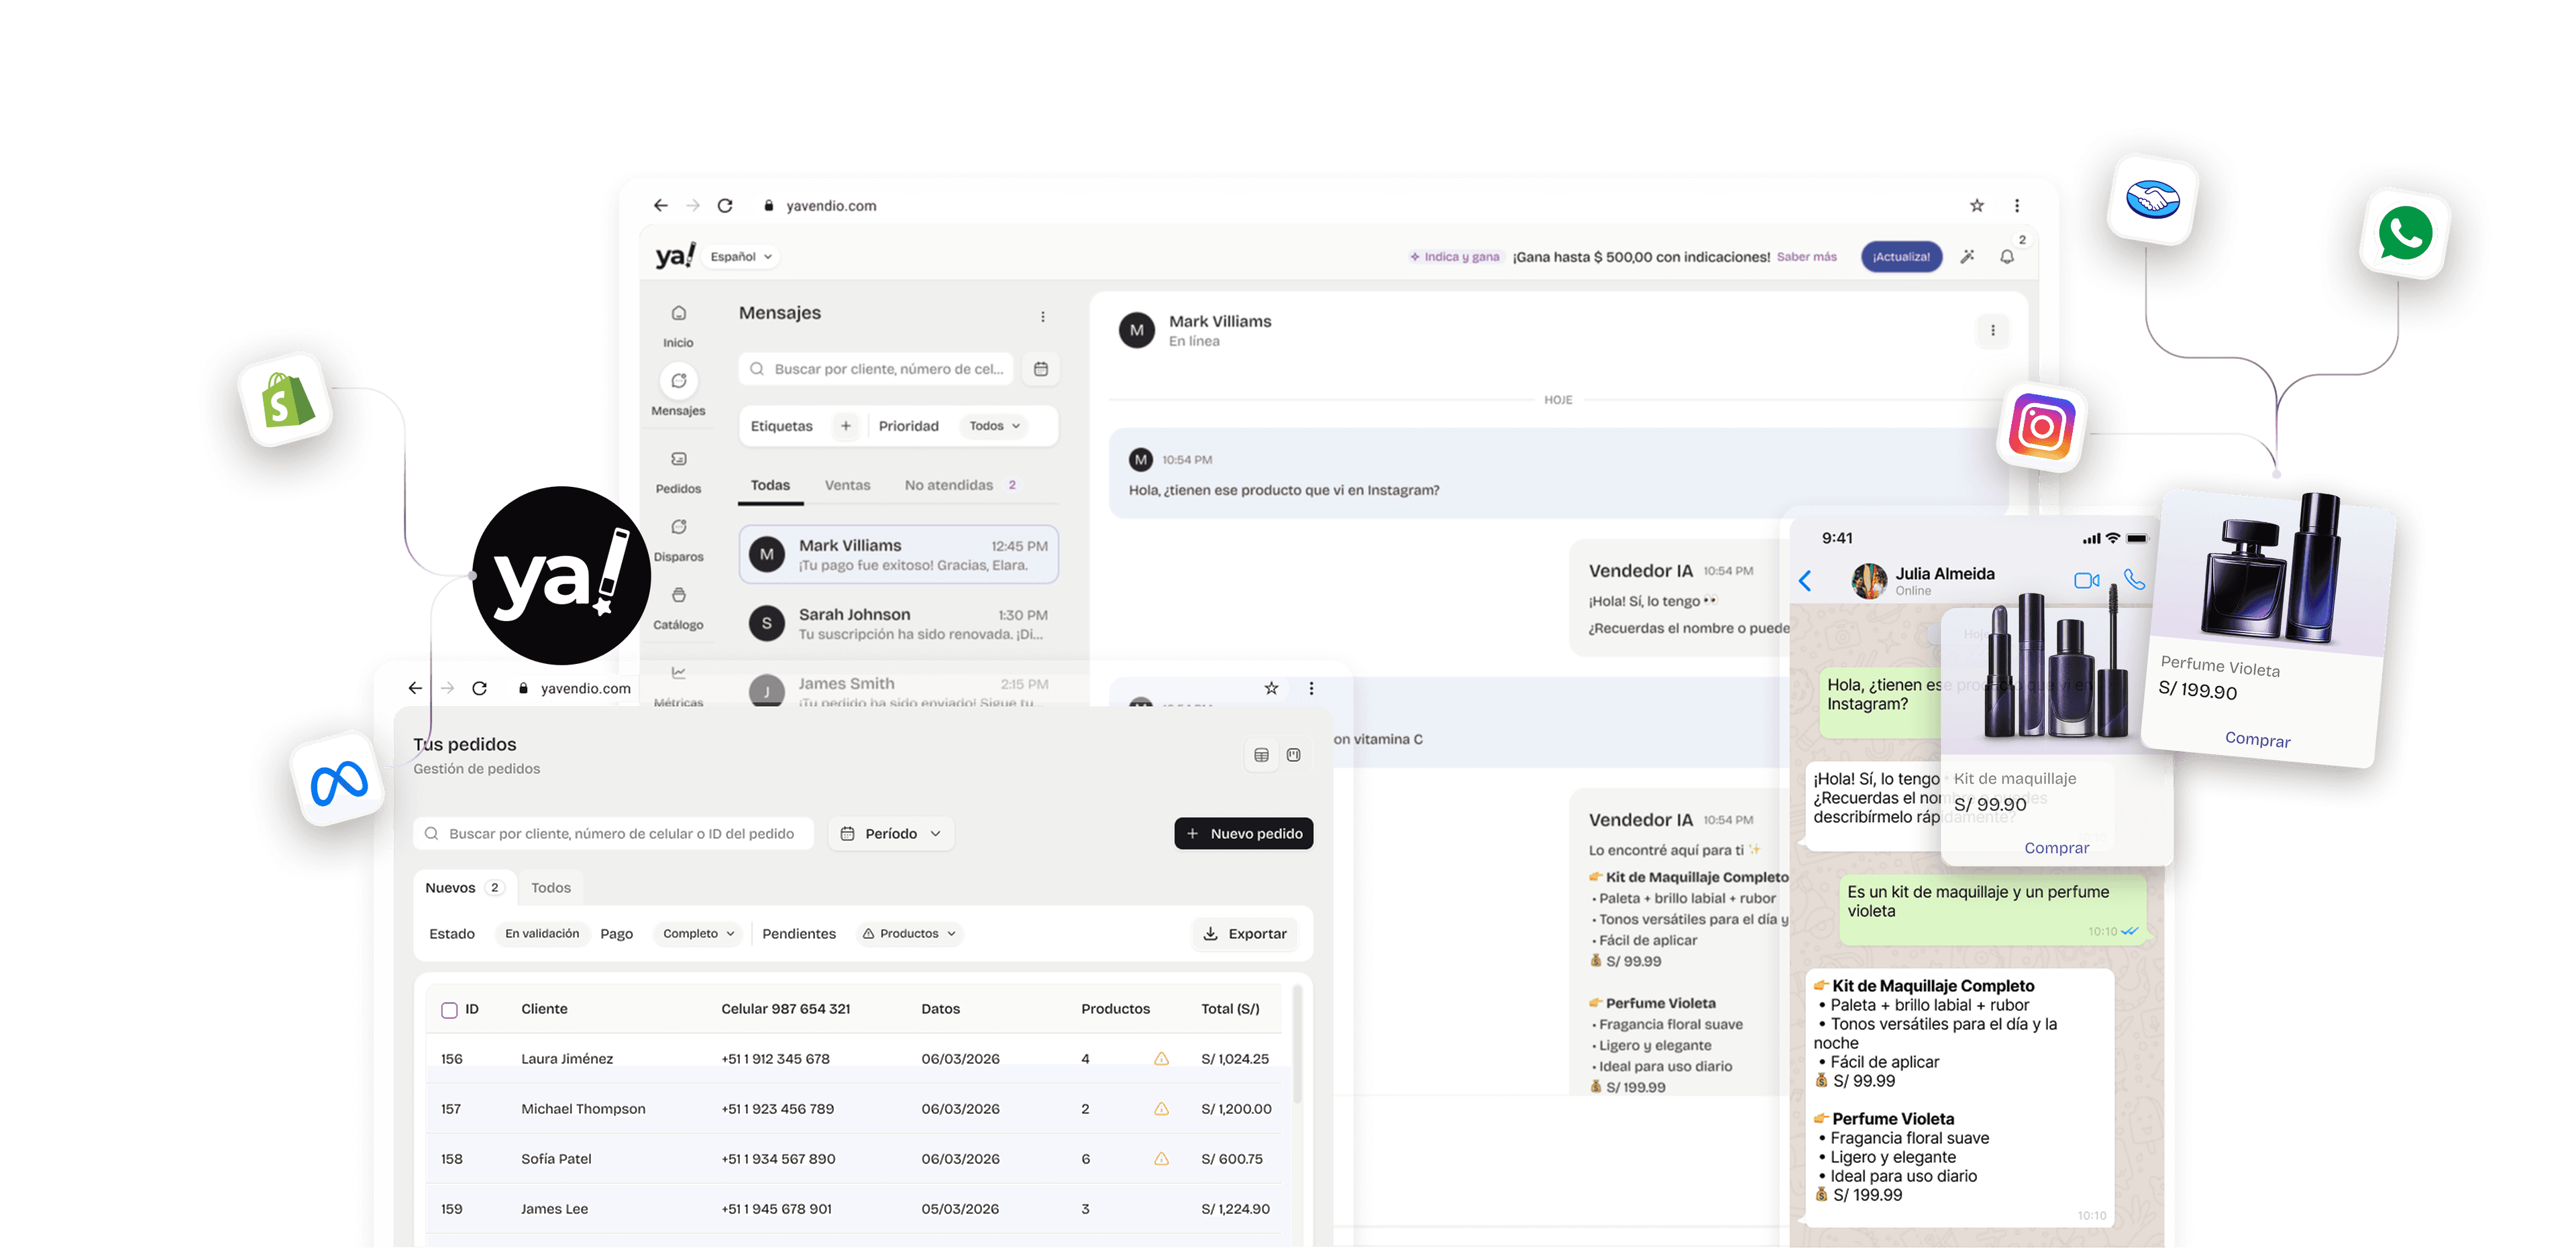Switch to board view in Tus pedidos

coord(1293,755)
